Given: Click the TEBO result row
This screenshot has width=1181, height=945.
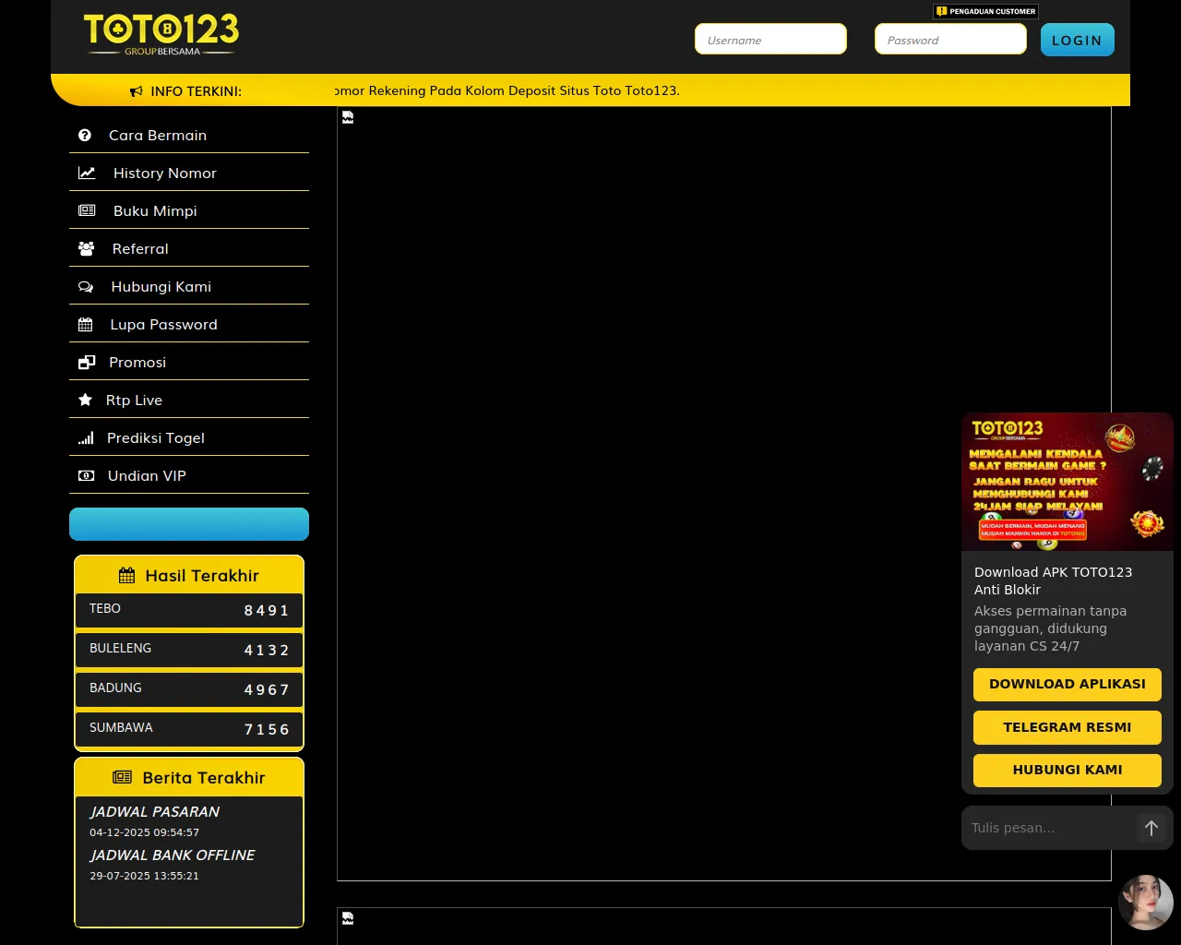Looking at the screenshot, I should click(189, 610).
